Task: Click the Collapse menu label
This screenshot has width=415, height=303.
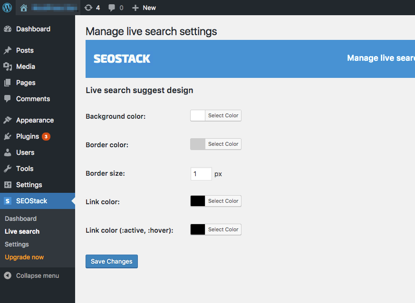Action: pos(38,275)
